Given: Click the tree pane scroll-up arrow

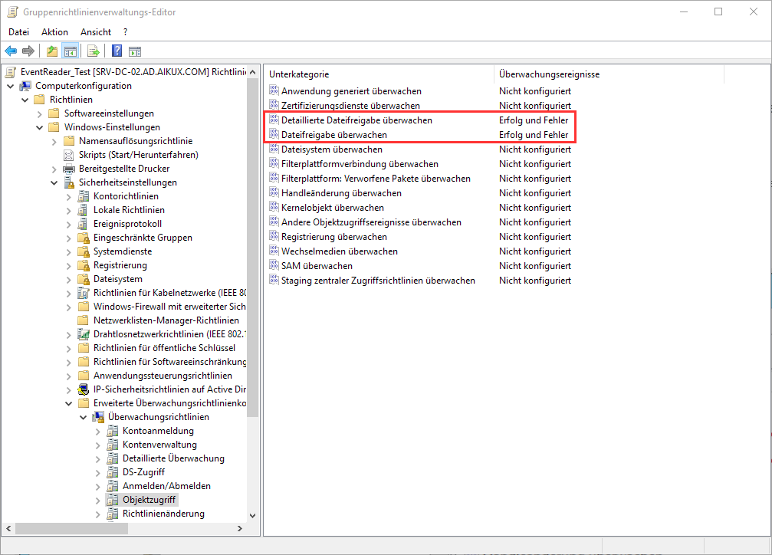Looking at the screenshot, I should click(252, 72).
